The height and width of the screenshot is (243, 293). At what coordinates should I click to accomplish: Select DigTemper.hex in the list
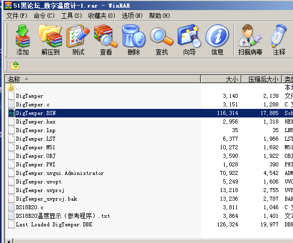click(36, 122)
